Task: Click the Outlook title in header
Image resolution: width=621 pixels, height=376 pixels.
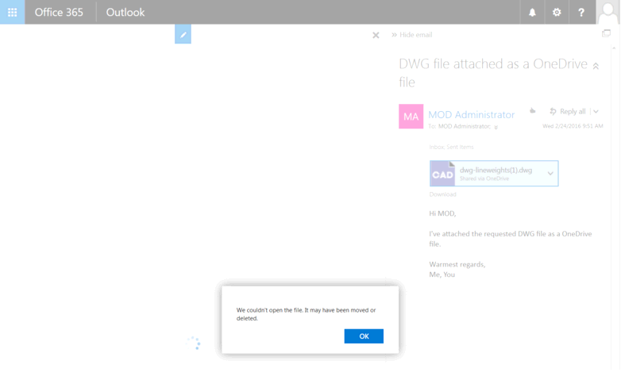Action: pos(125,12)
